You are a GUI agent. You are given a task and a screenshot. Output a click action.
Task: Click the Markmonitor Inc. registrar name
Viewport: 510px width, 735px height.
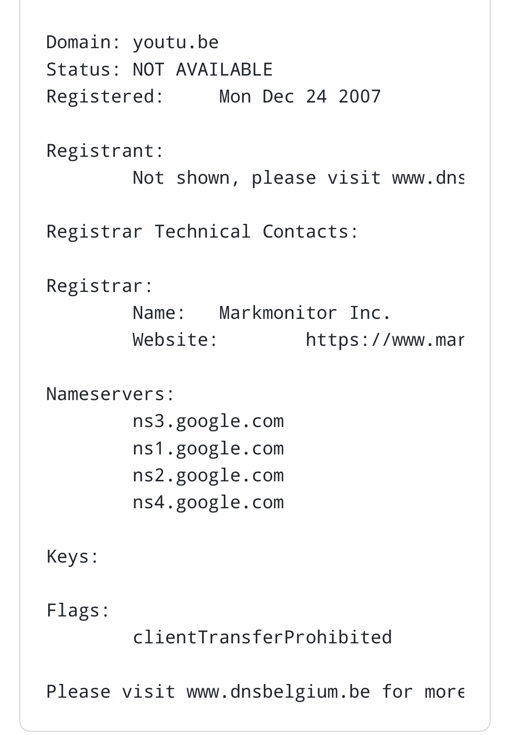pyautogui.click(x=305, y=313)
